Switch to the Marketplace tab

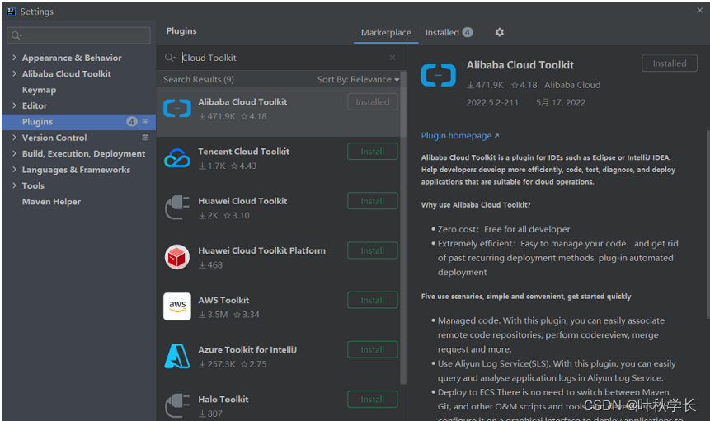coord(386,33)
